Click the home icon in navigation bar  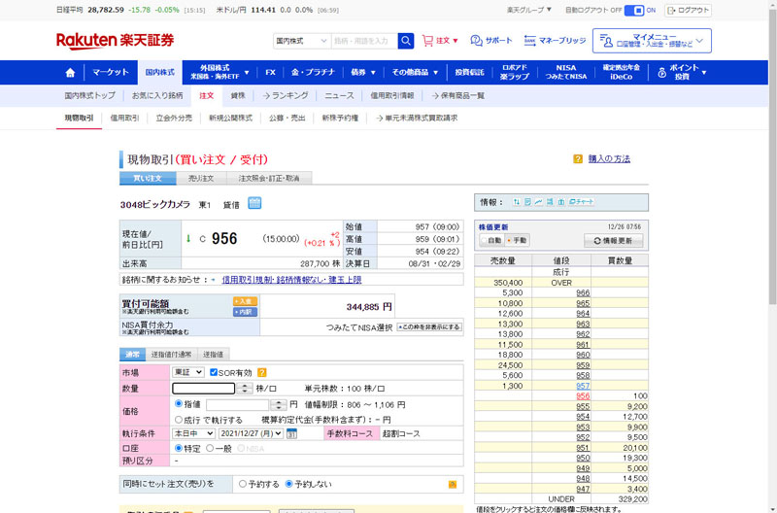click(70, 72)
